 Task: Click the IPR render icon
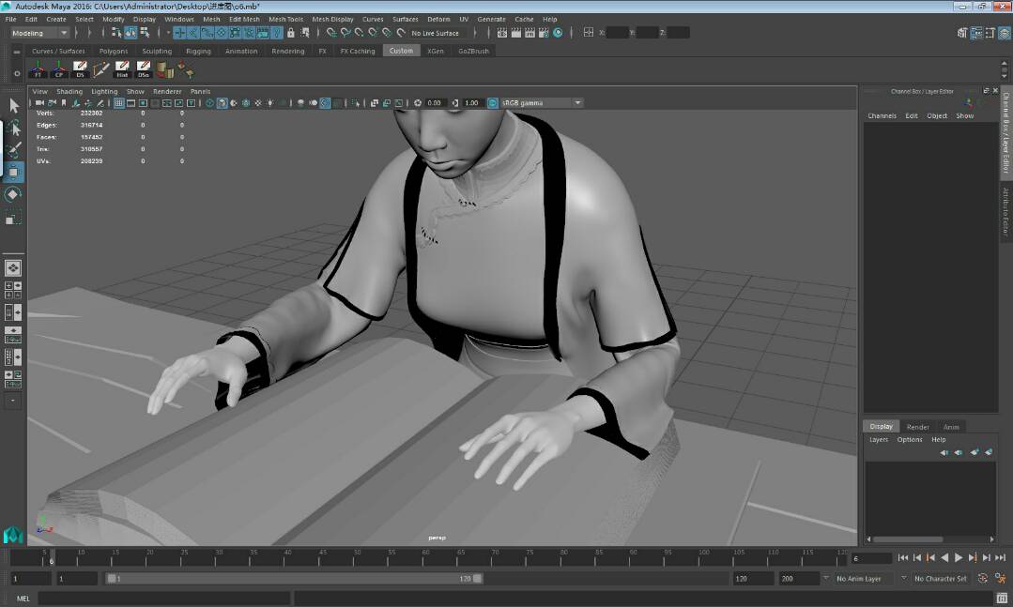(530, 32)
